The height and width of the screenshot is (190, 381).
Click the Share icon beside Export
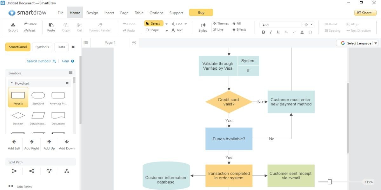click(30, 24)
